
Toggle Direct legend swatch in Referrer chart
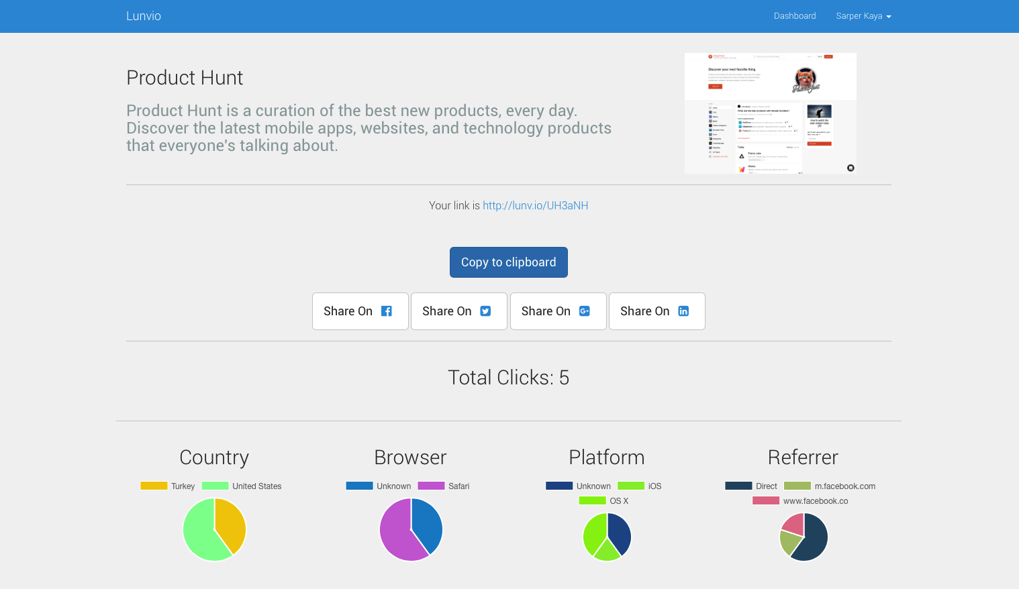(x=738, y=486)
